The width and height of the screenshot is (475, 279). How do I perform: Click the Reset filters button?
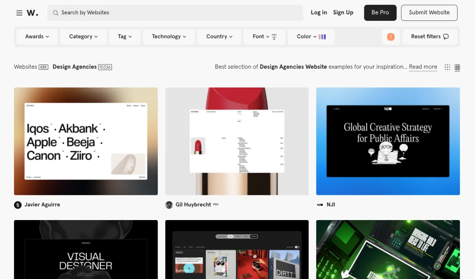click(x=430, y=37)
